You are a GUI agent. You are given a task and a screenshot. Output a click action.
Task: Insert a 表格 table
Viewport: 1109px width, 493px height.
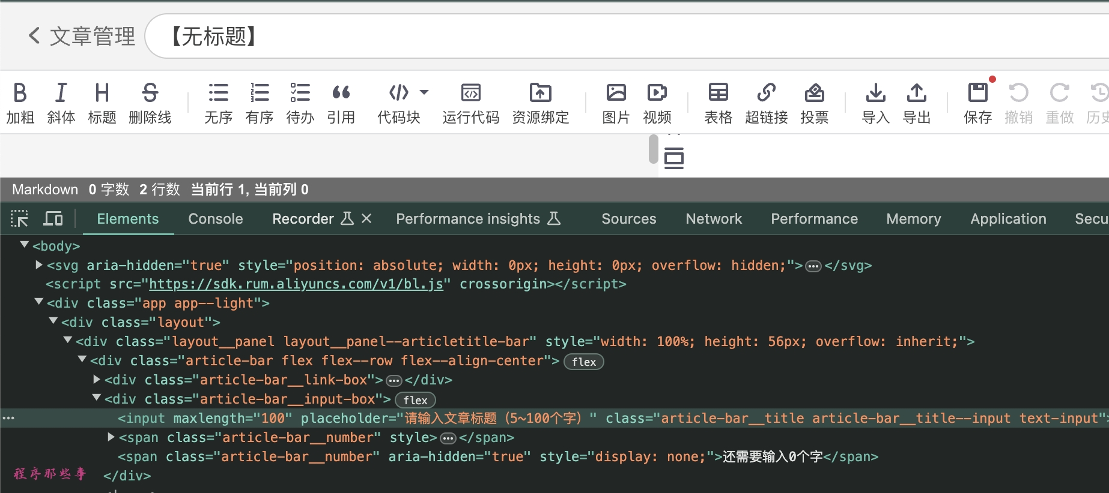(x=718, y=103)
